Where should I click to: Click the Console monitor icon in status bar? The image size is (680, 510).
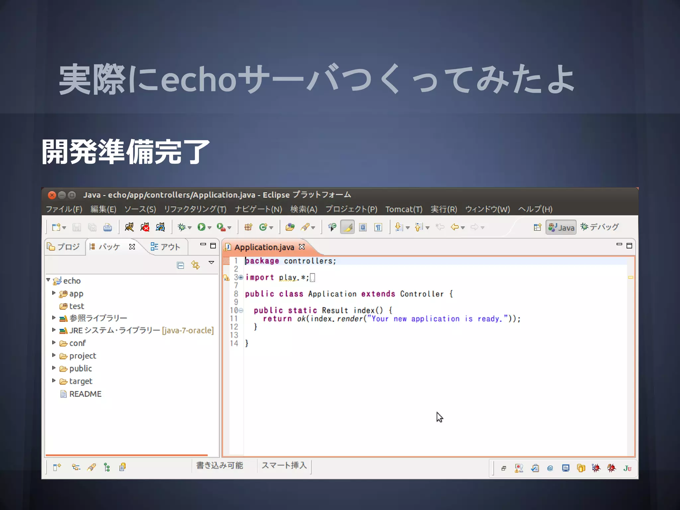coord(566,468)
